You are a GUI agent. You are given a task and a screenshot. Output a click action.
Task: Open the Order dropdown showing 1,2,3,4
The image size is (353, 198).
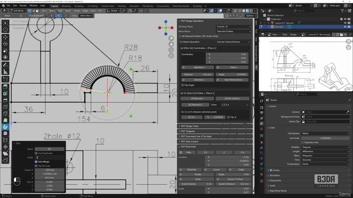pyautogui.click(x=234, y=105)
